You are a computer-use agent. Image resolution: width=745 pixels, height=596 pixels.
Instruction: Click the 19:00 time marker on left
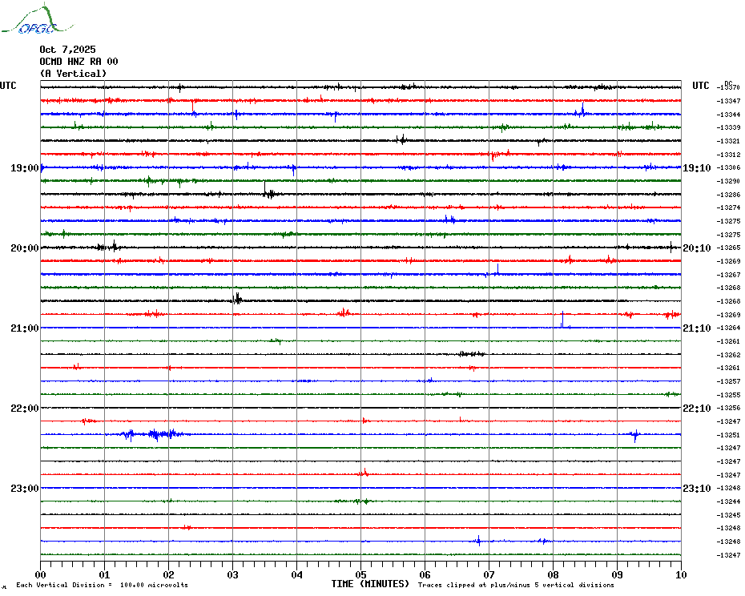(x=24, y=168)
